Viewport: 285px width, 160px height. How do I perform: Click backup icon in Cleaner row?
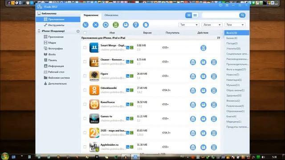pyautogui.click(x=203, y=62)
